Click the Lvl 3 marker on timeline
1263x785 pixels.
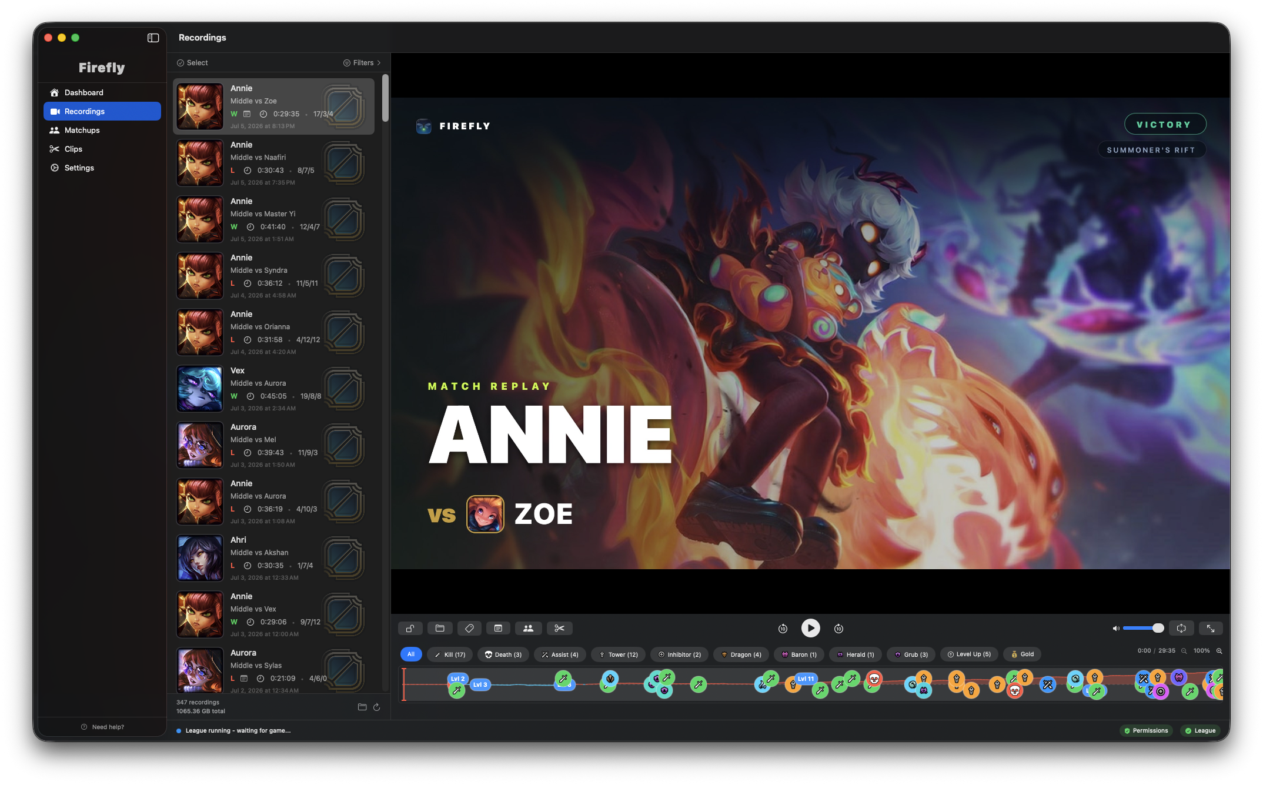click(480, 684)
